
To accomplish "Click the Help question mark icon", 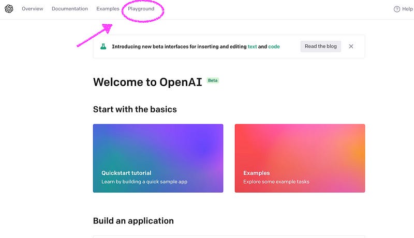I will point(396,9).
